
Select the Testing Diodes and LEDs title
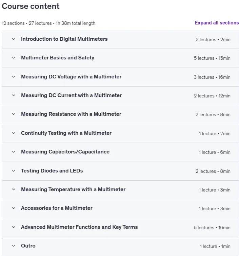[x=52, y=171]
